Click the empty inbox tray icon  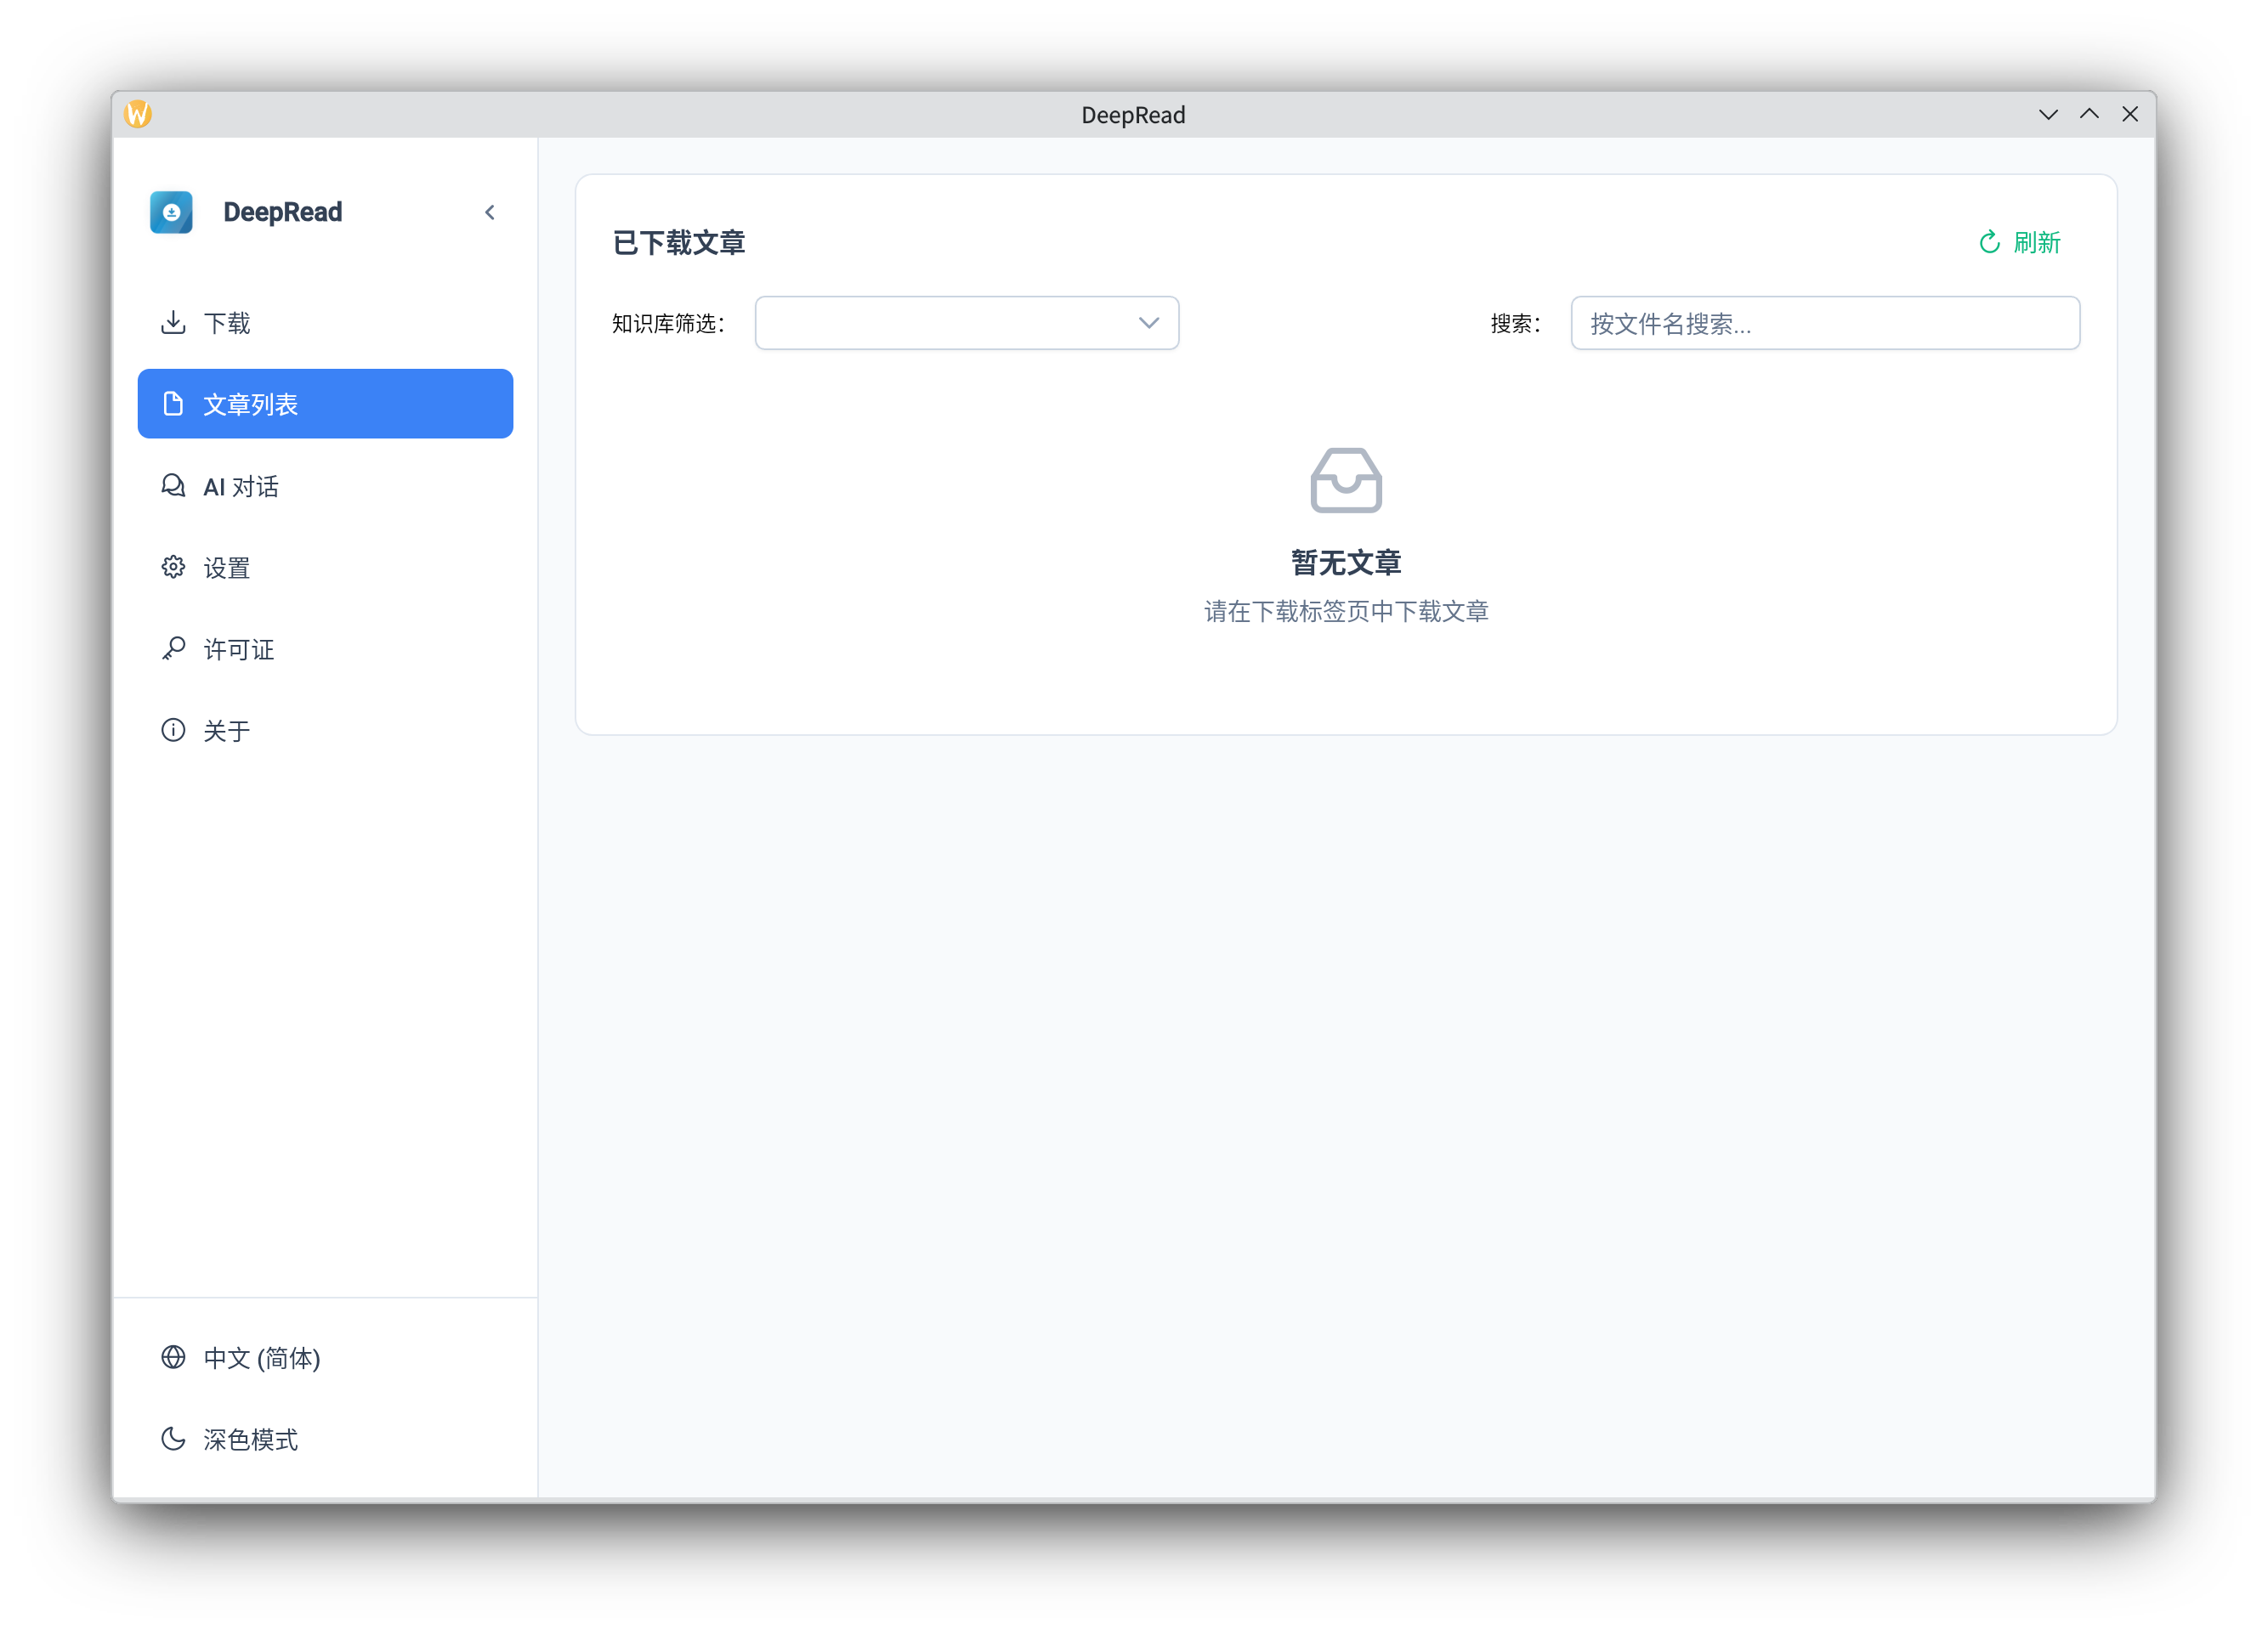1345,481
